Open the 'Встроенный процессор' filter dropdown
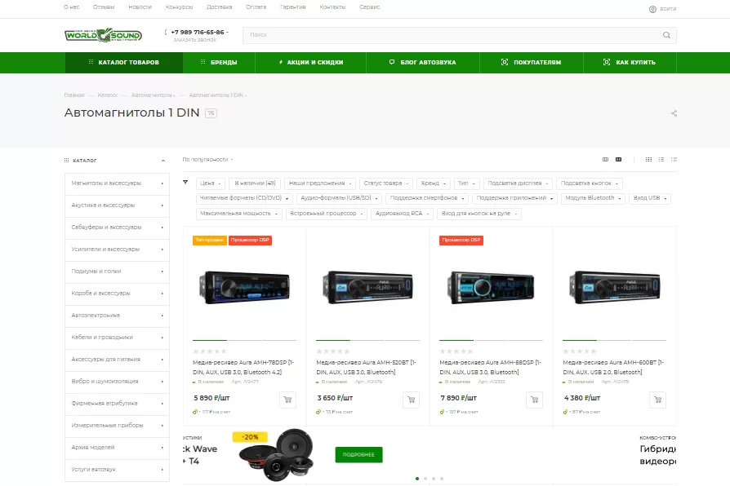730x486 pixels. pyautogui.click(x=327, y=214)
